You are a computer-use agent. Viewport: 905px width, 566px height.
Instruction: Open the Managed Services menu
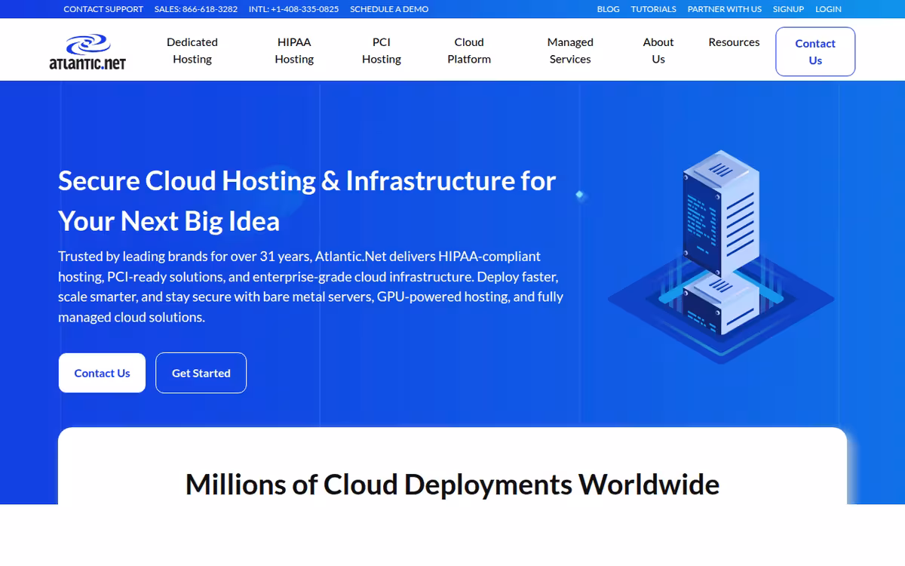570,51
